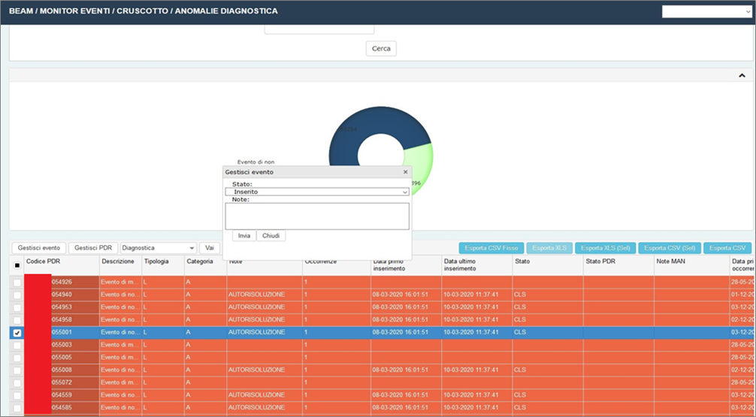Click the Invia button in dialog

pos(244,235)
